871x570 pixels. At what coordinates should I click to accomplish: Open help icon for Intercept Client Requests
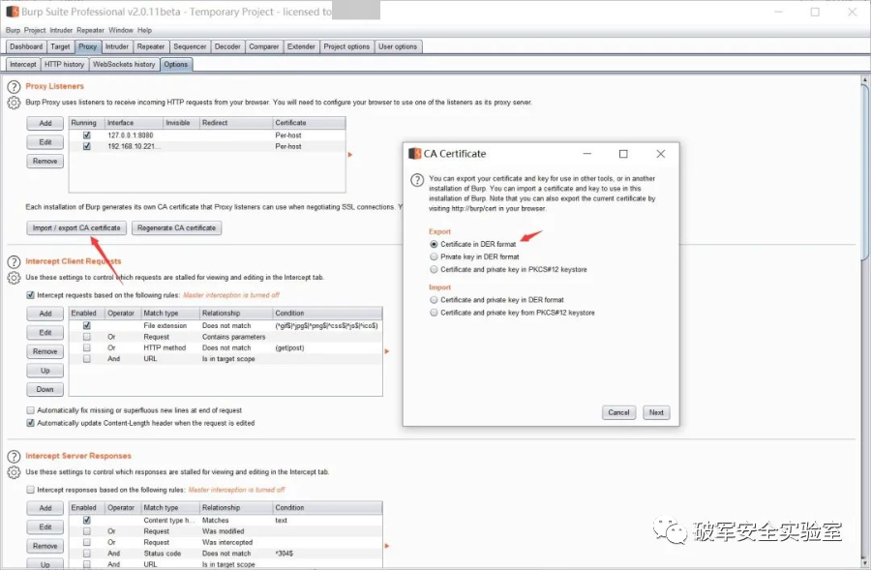coord(14,261)
